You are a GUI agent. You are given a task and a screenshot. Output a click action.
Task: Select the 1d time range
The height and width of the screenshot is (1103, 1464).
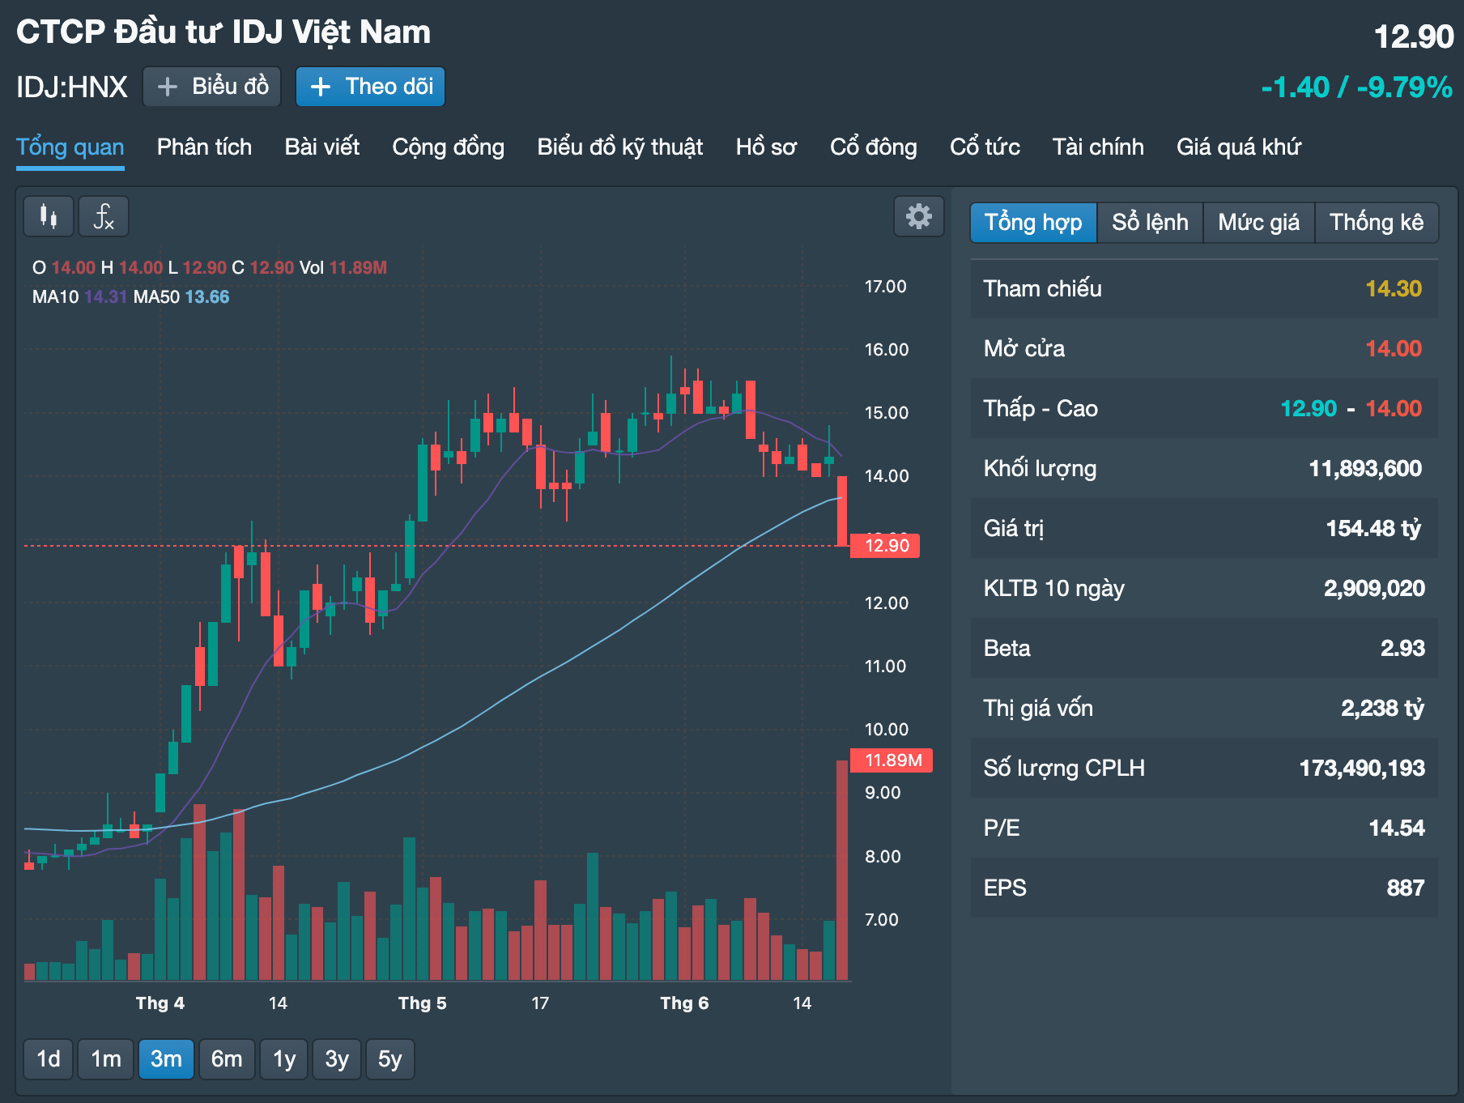click(x=49, y=1059)
